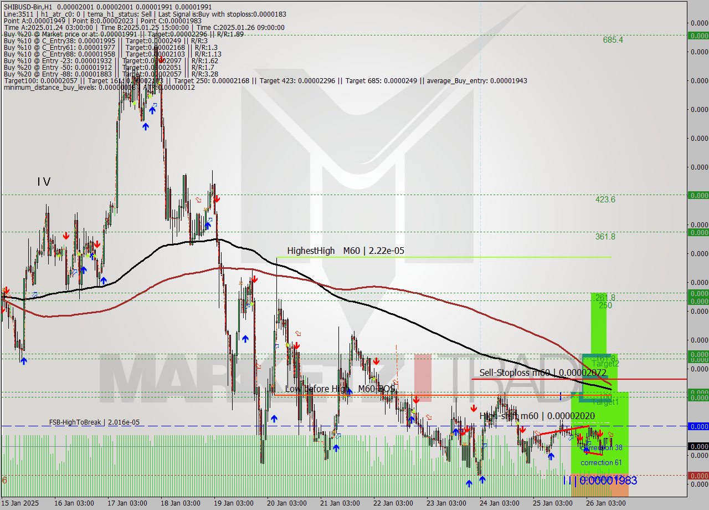Click the green price tag beside 685.4 level
This screenshot has width=709, height=510.
[x=698, y=35]
